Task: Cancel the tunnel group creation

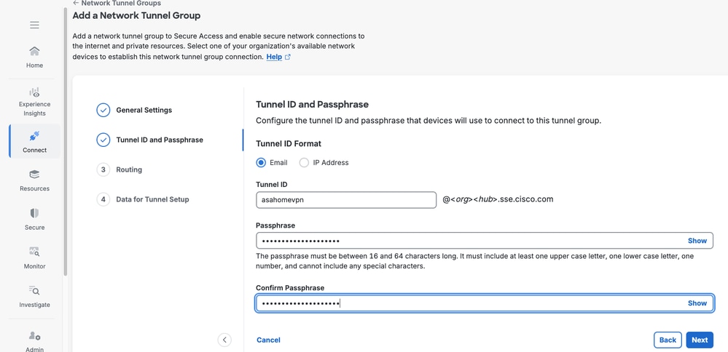Action: click(268, 340)
